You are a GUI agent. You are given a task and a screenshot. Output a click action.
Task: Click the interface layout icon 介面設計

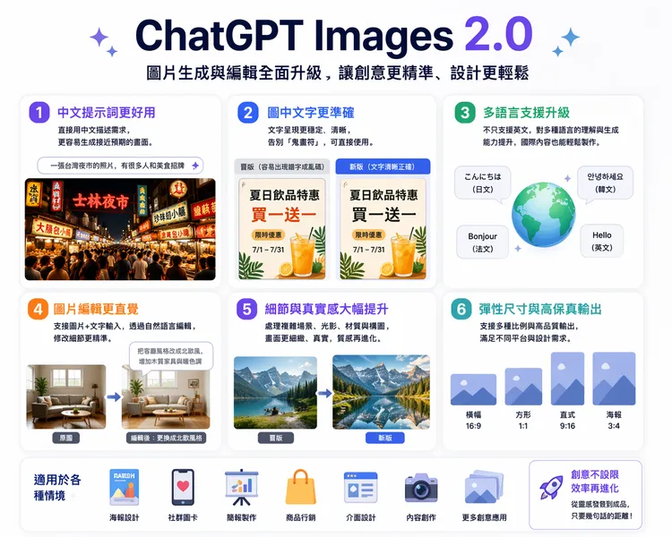pyautogui.click(x=360, y=487)
